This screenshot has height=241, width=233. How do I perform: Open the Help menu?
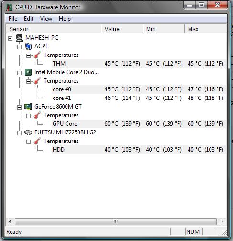(x=65, y=19)
